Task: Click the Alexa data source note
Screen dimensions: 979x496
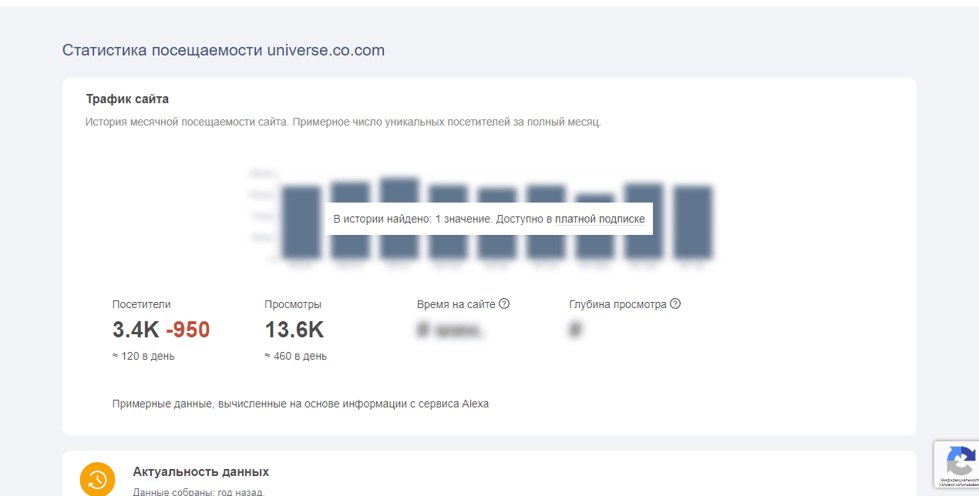Action: (x=301, y=404)
